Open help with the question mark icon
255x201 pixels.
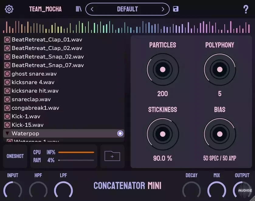pyautogui.click(x=246, y=9)
